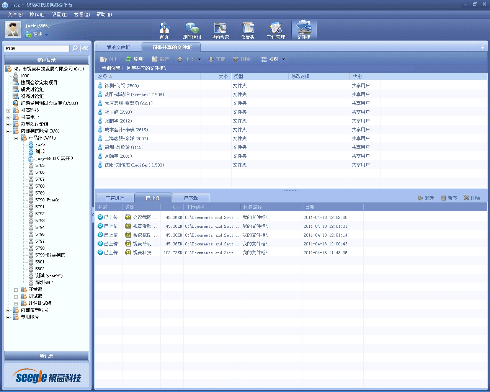Open the 设置(T) menu
The height and width of the screenshot is (392, 490).
(x=59, y=14)
